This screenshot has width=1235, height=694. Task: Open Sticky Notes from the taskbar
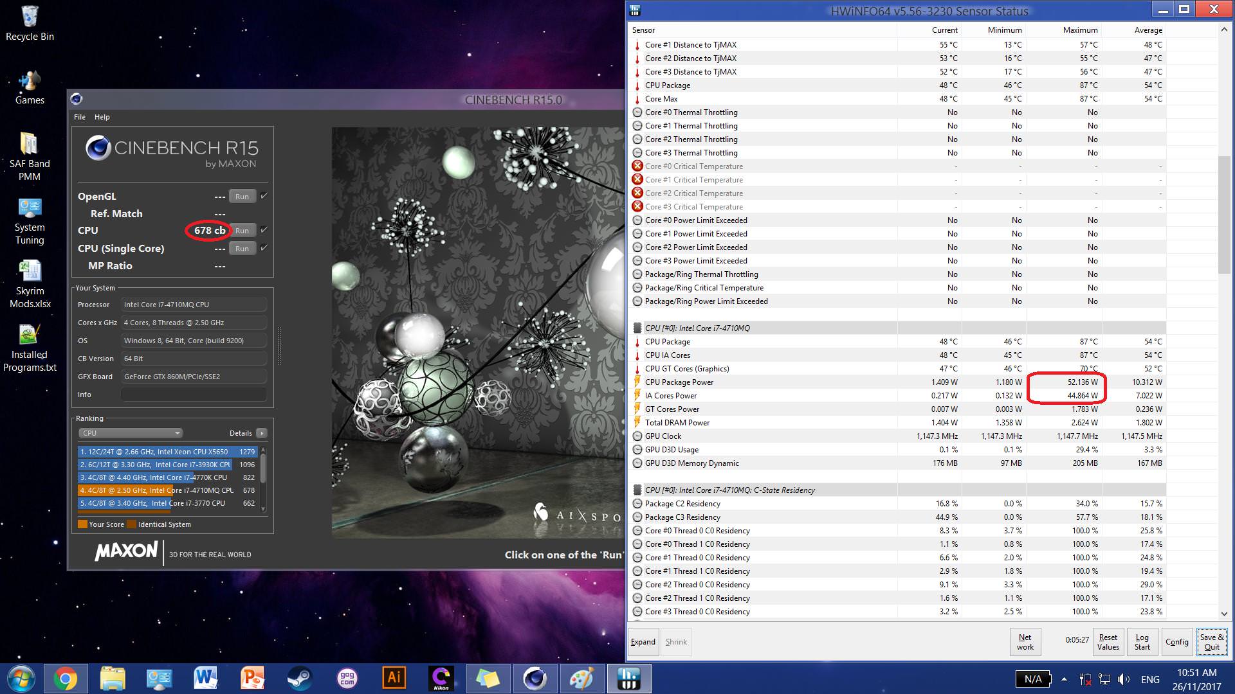pyautogui.click(x=488, y=679)
